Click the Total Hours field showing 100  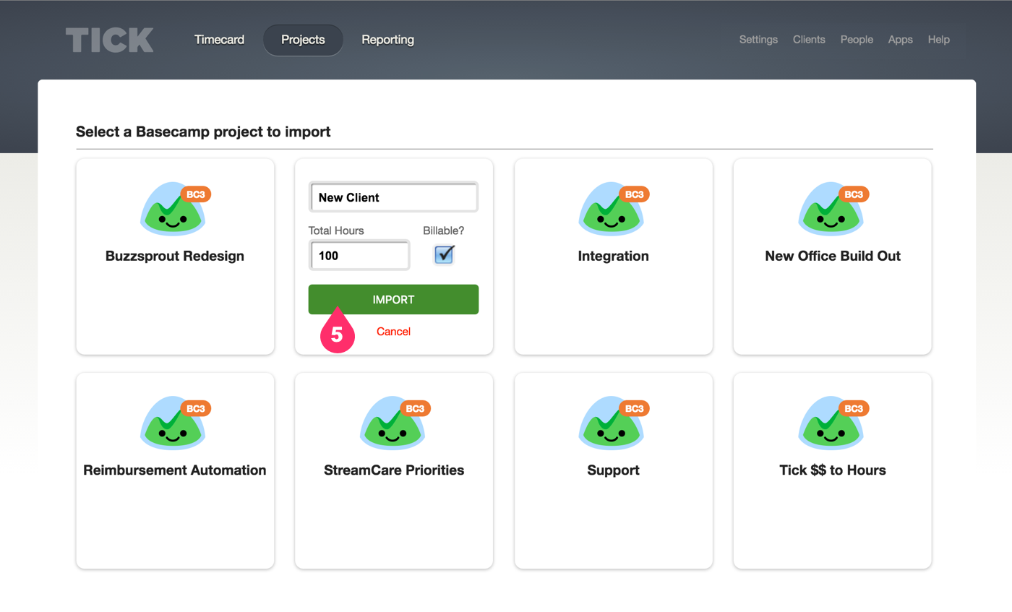click(359, 255)
